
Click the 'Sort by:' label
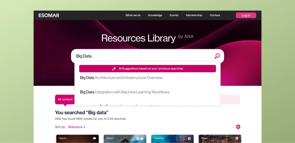[60, 127]
